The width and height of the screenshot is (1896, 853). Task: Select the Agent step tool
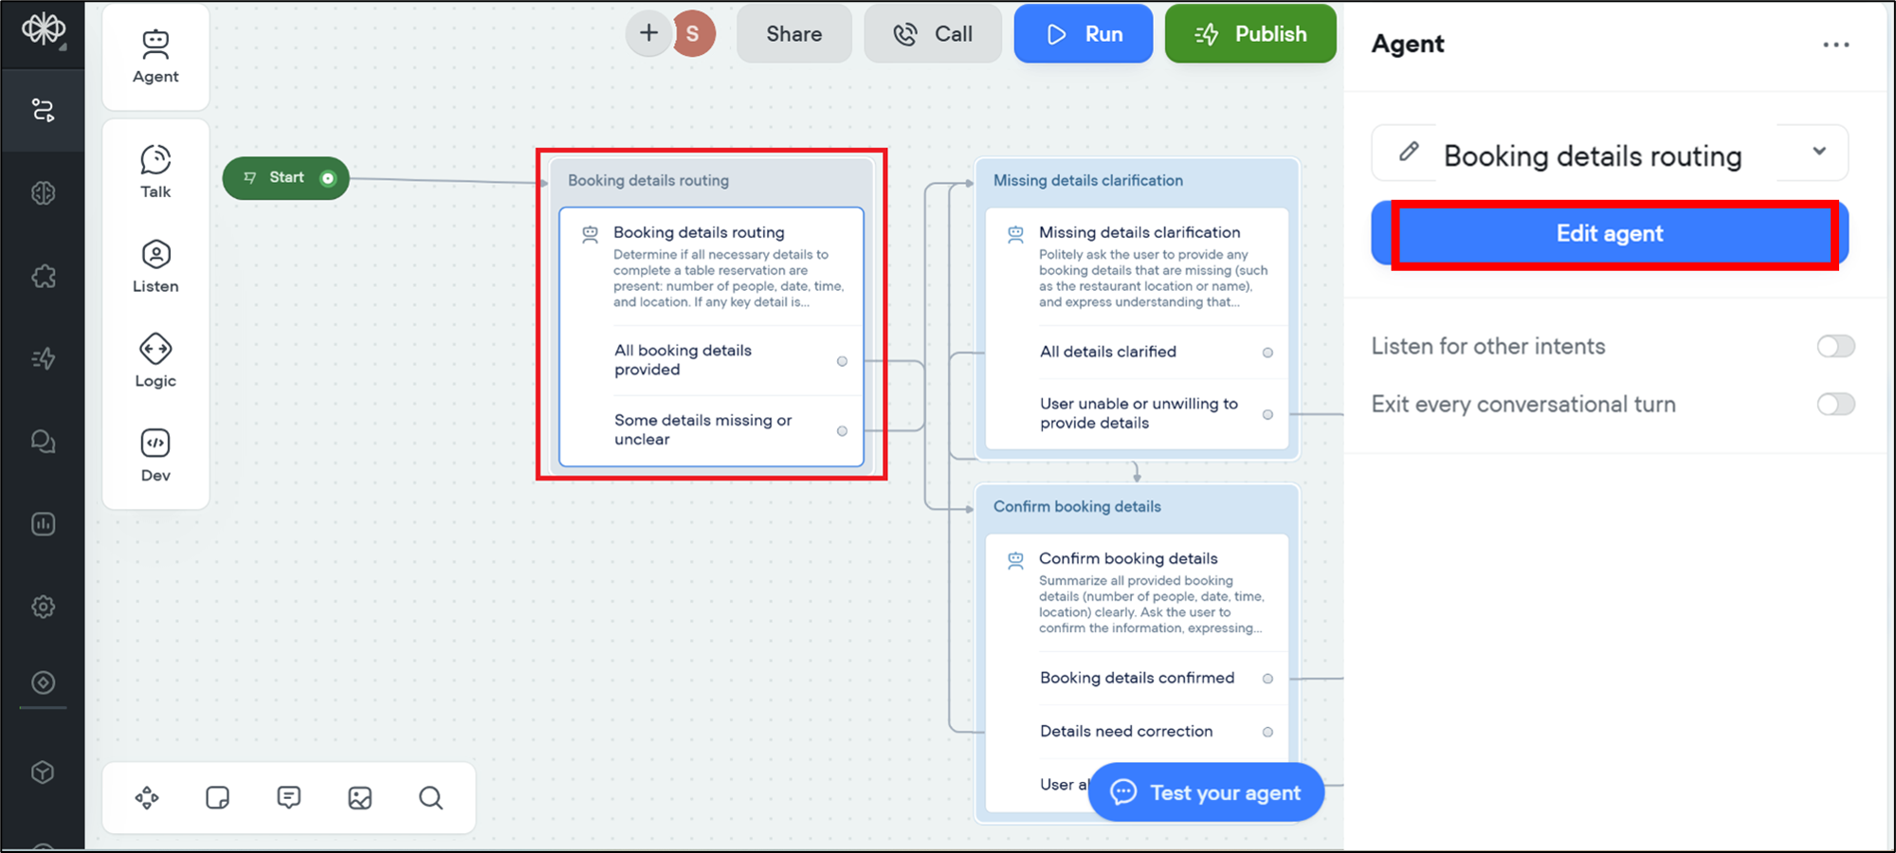155,57
